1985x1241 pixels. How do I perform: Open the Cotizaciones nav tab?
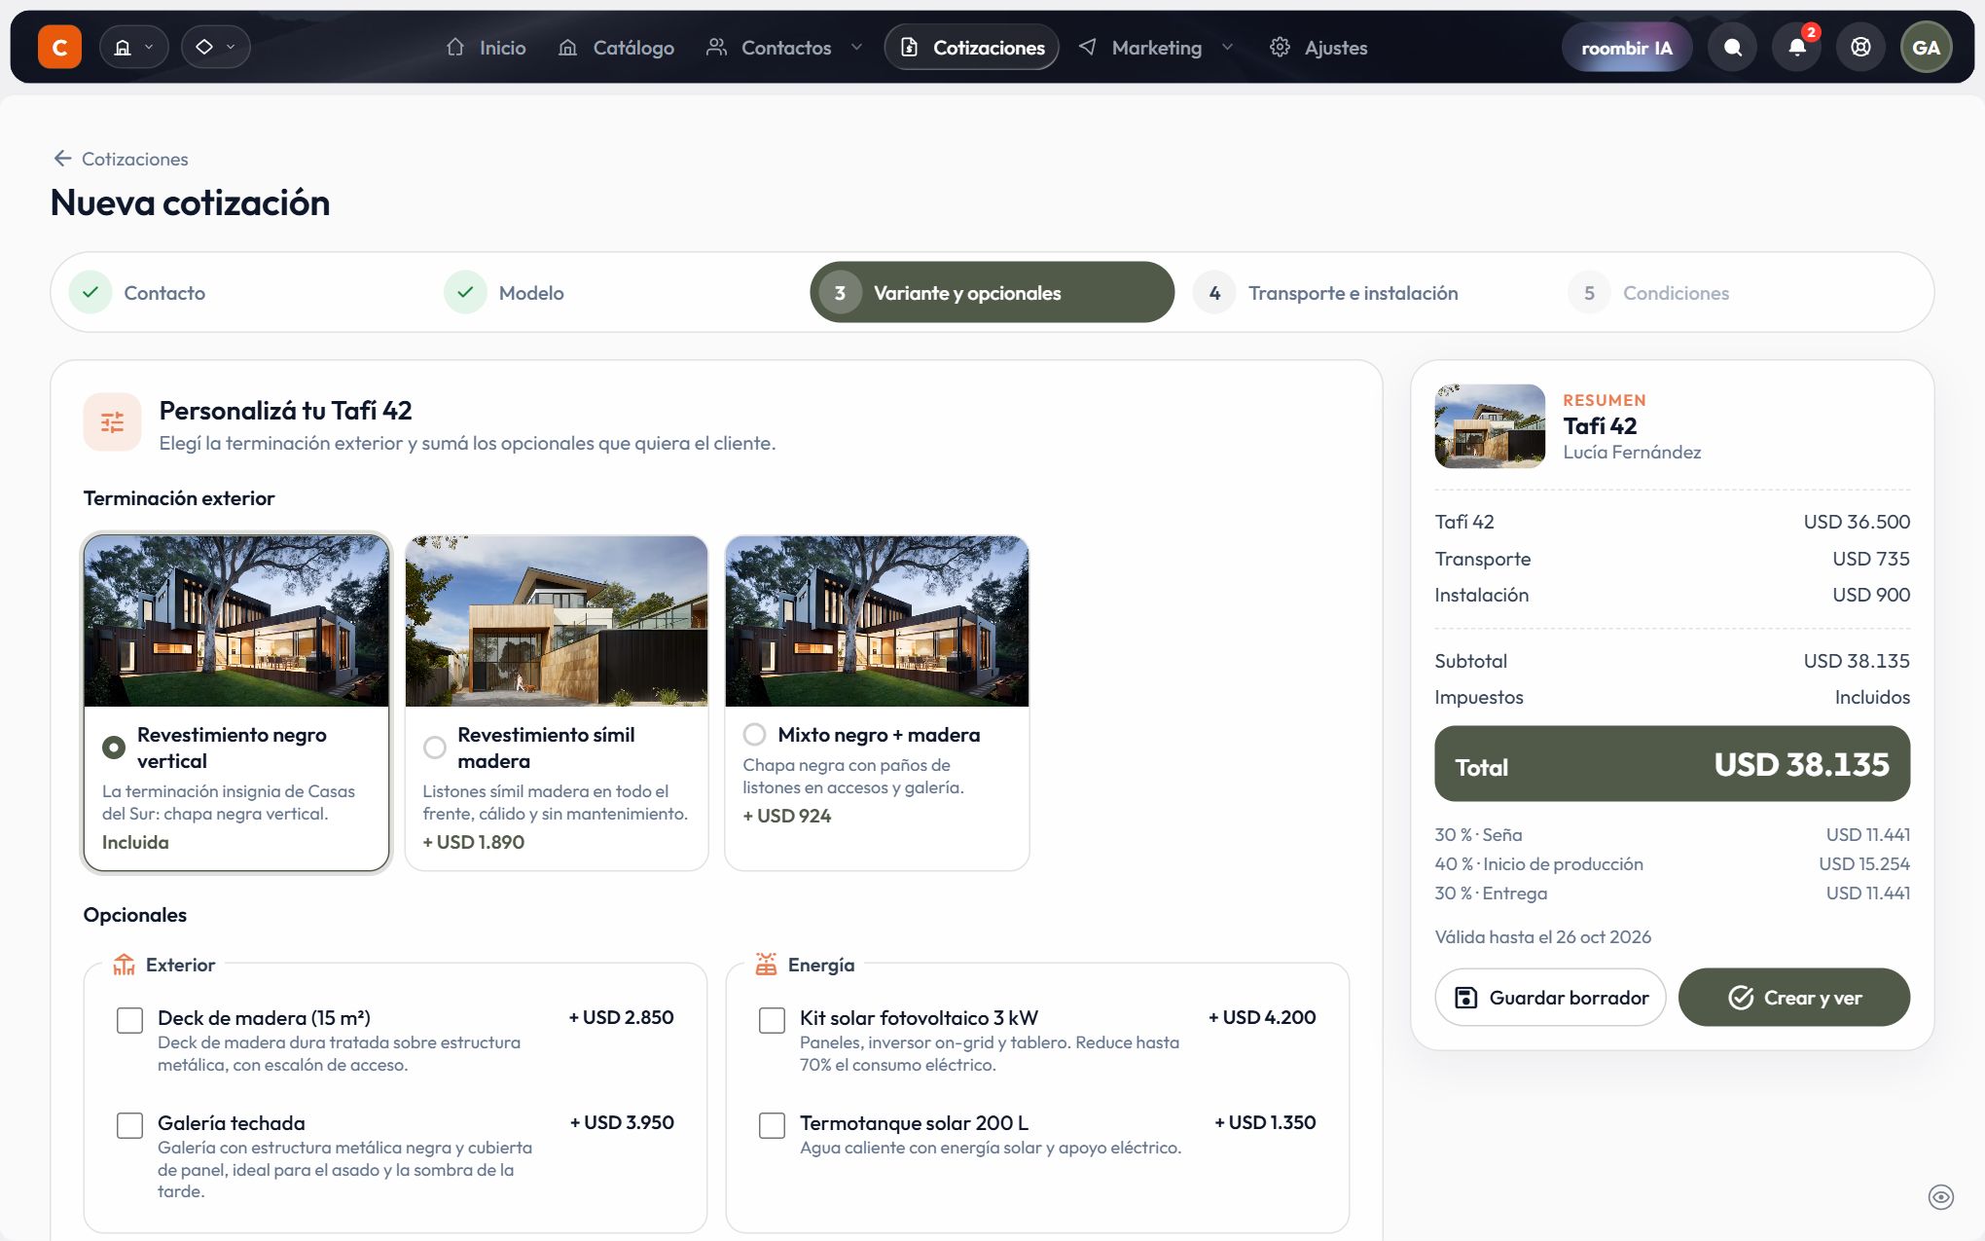[x=971, y=47]
